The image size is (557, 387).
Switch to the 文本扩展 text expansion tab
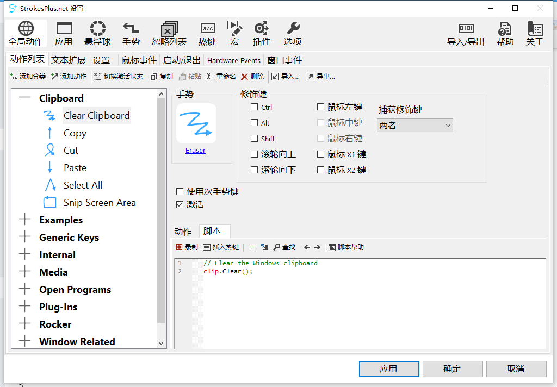(69, 60)
